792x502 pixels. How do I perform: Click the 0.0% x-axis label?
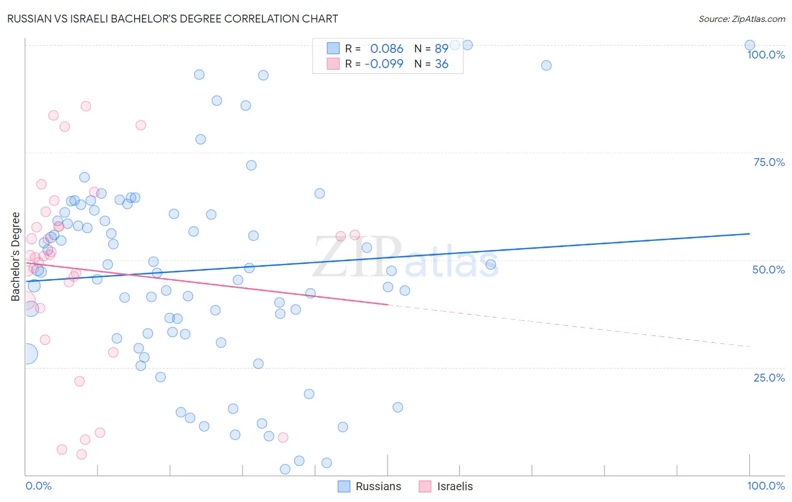(x=39, y=486)
